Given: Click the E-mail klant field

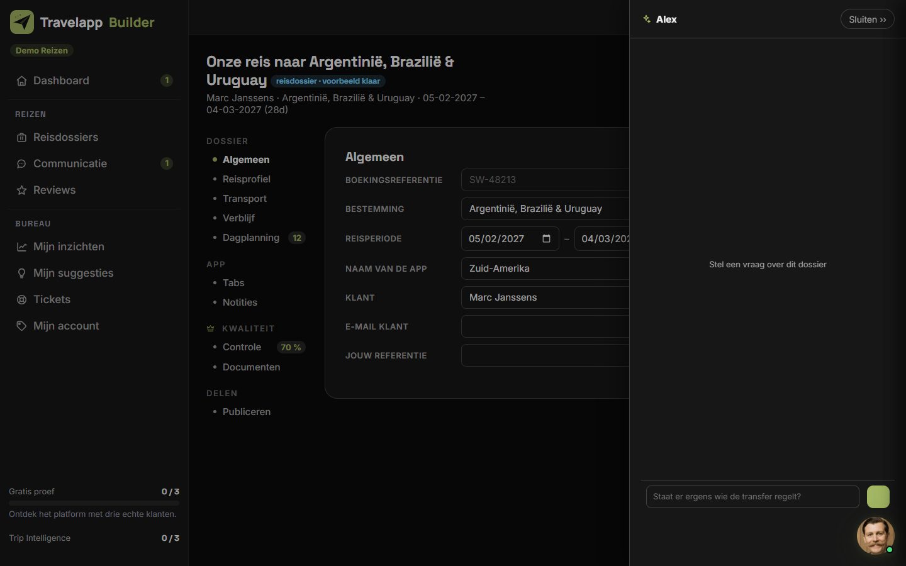Looking at the screenshot, I should click(545, 326).
